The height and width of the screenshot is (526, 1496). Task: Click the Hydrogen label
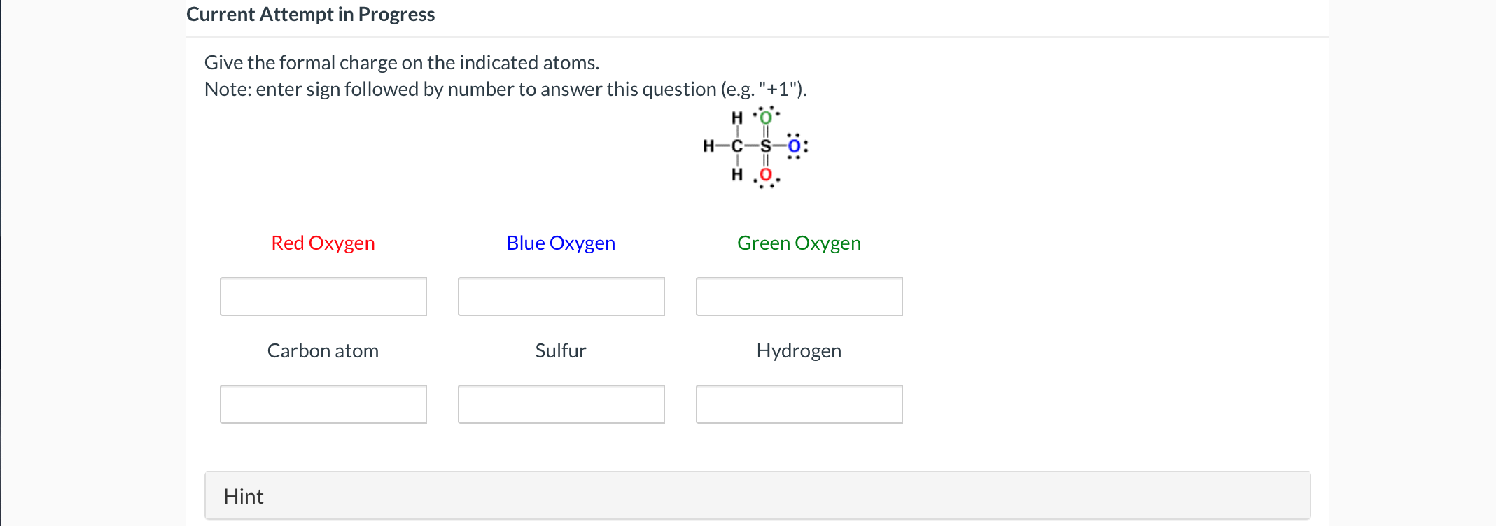pos(799,350)
